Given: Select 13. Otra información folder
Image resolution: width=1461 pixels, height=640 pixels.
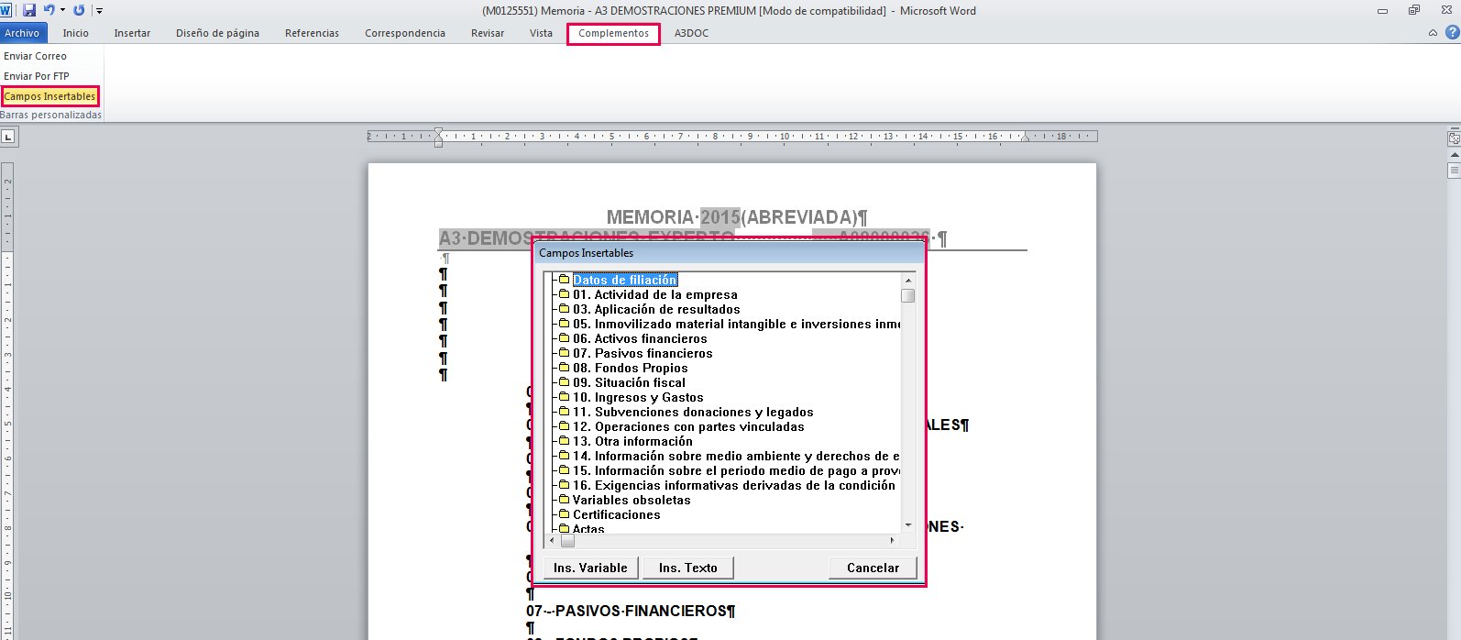Looking at the screenshot, I should (x=632, y=441).
